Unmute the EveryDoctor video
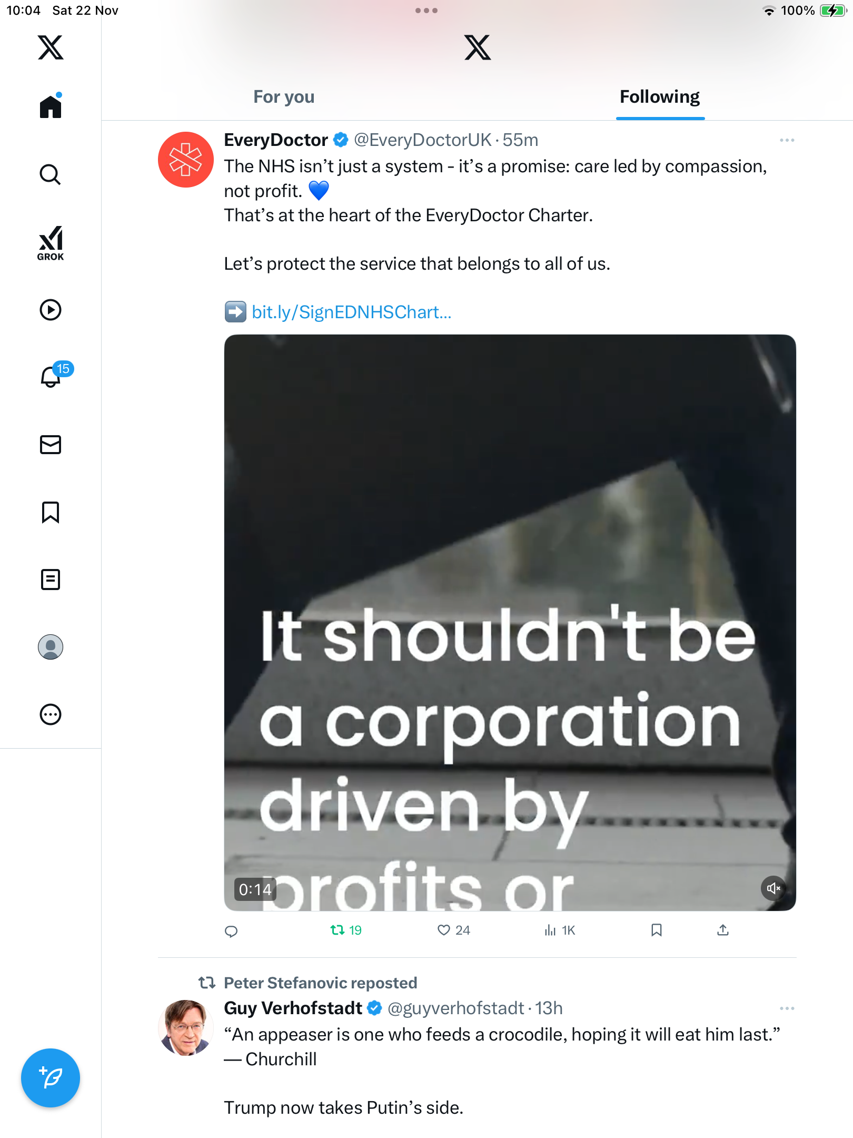 pyautogui.click(x=773, y=888)
